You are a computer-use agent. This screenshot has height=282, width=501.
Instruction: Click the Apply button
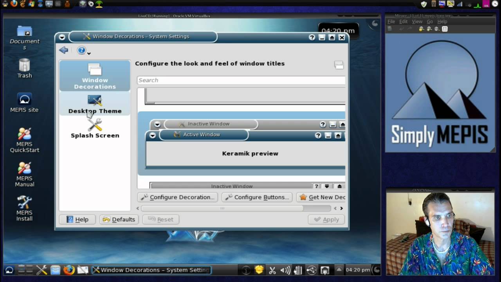(326, 219)
